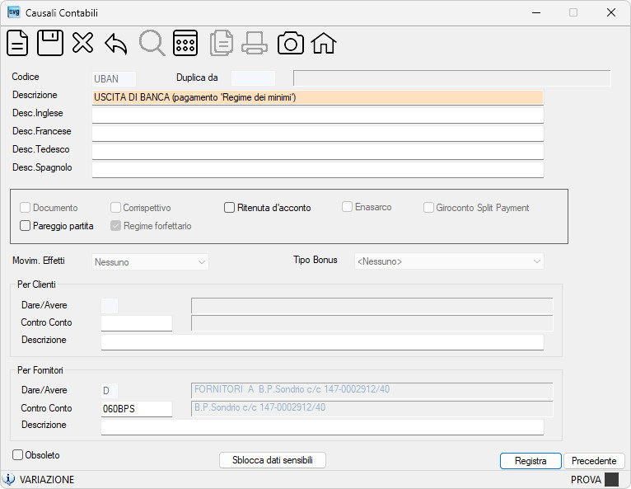
Task: Save the record with floppy disk icon
Action: tap(50, 43)
